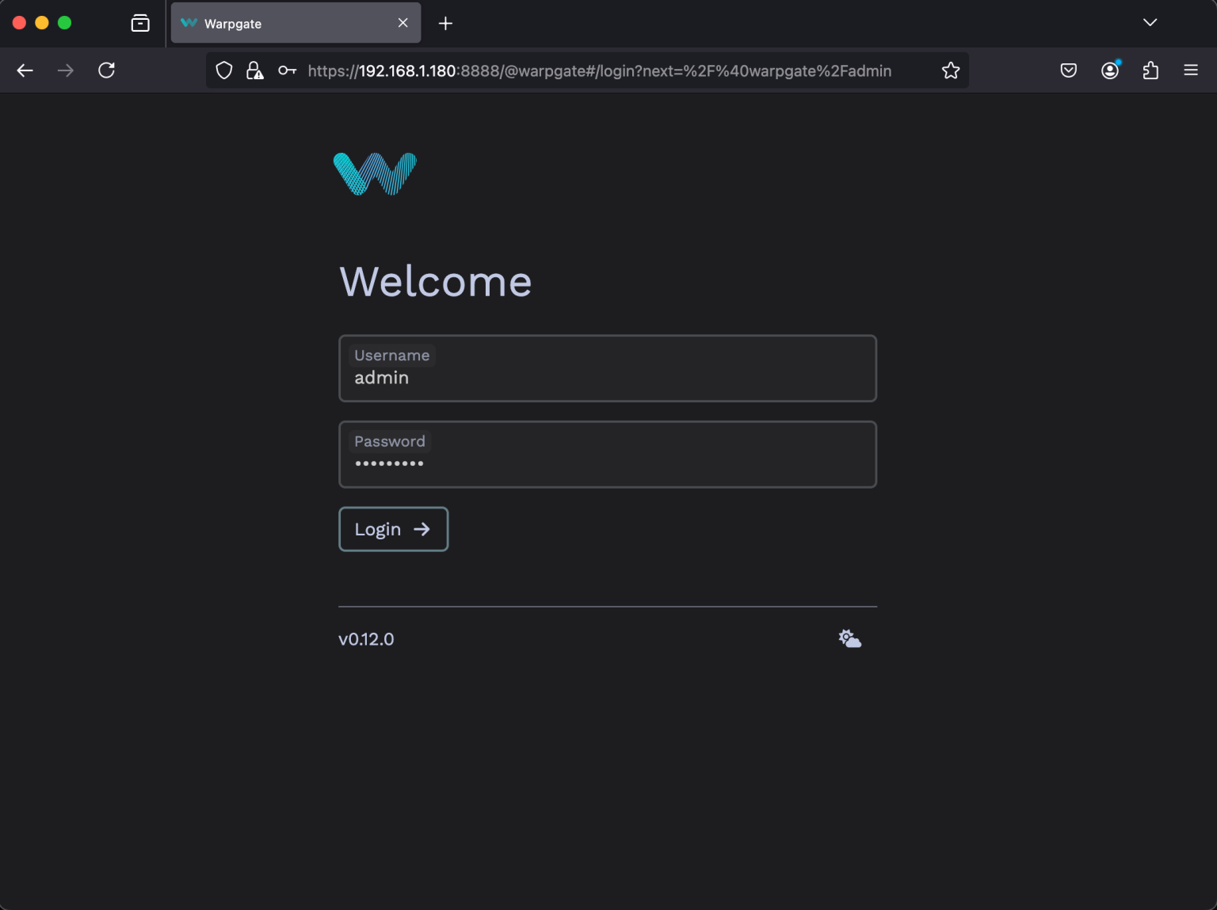Click the padlock security icon in address bar
The height and width of the screenshot is (910, 1217).
pyautogui.click(x=254, y=70)
